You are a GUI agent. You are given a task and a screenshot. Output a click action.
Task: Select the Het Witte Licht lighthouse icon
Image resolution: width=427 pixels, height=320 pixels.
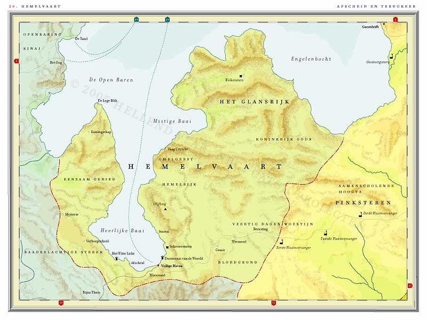tap(116, 258)
